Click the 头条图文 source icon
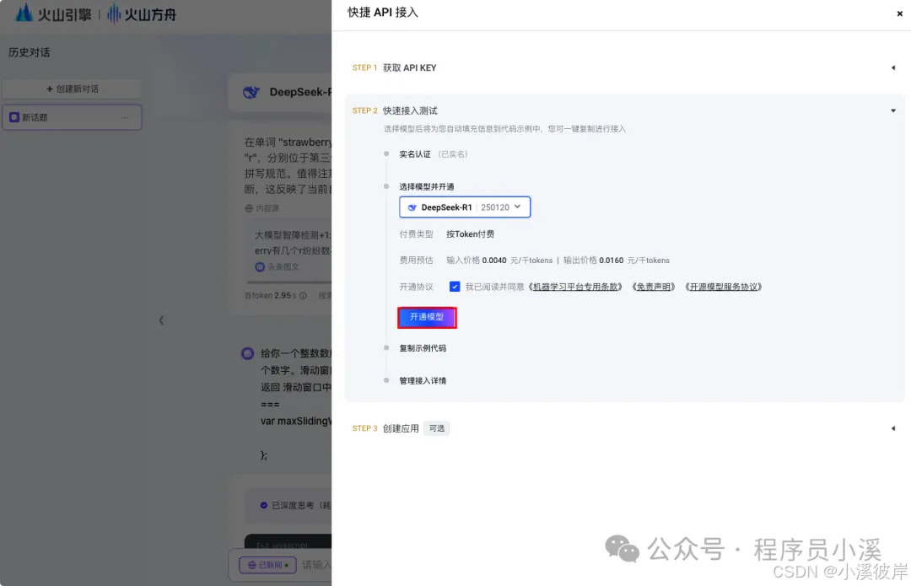 pos(260,266)
